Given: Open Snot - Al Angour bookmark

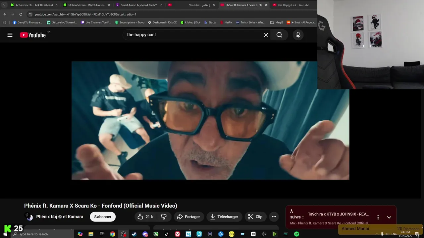Looking at the screenshot, I should (301, 22).
